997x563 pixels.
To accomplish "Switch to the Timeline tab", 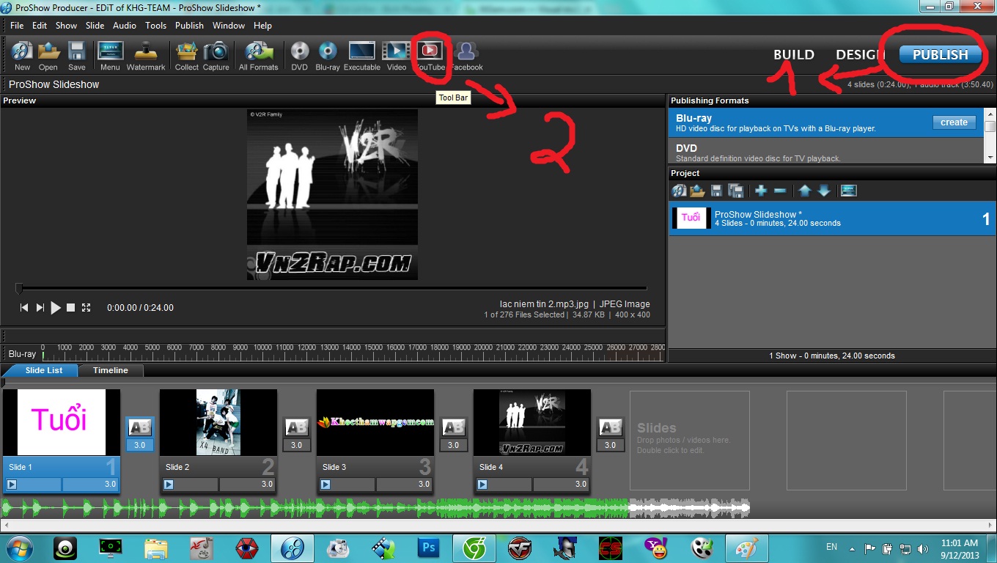I will (x=110, y=370).
